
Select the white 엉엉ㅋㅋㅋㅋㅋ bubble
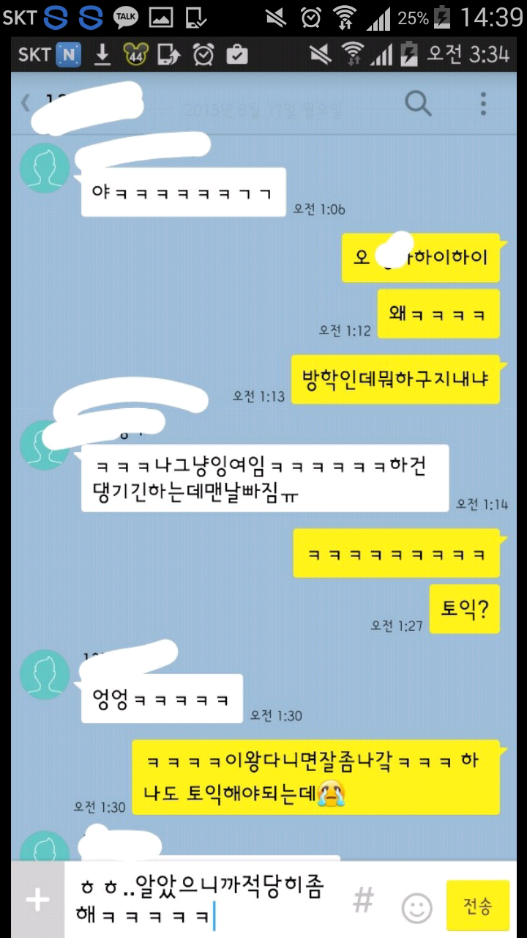[x=162, y=699]
